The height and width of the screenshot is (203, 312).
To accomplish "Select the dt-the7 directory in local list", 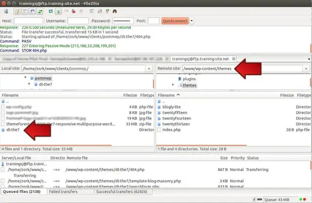I will 13,130.
